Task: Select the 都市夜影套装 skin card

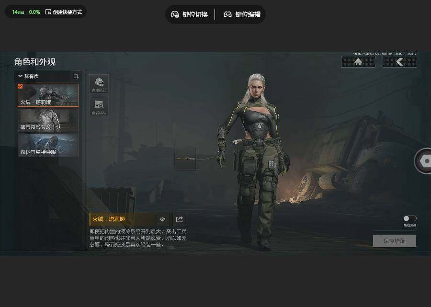Action: (48, 120)
